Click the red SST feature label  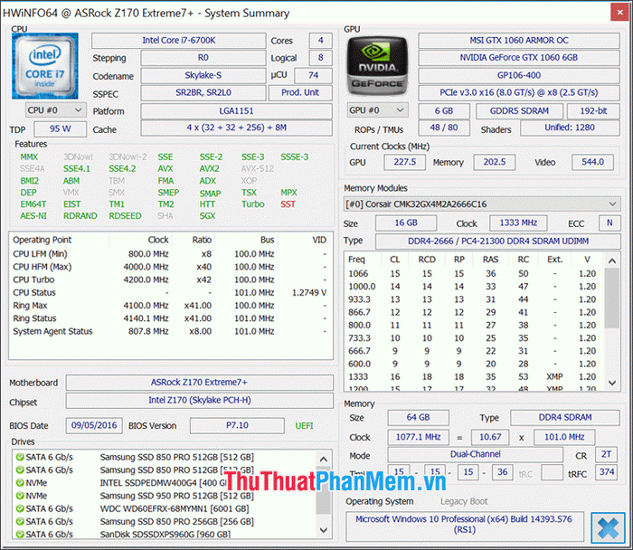pyautogui.click(x=288, y=204)
